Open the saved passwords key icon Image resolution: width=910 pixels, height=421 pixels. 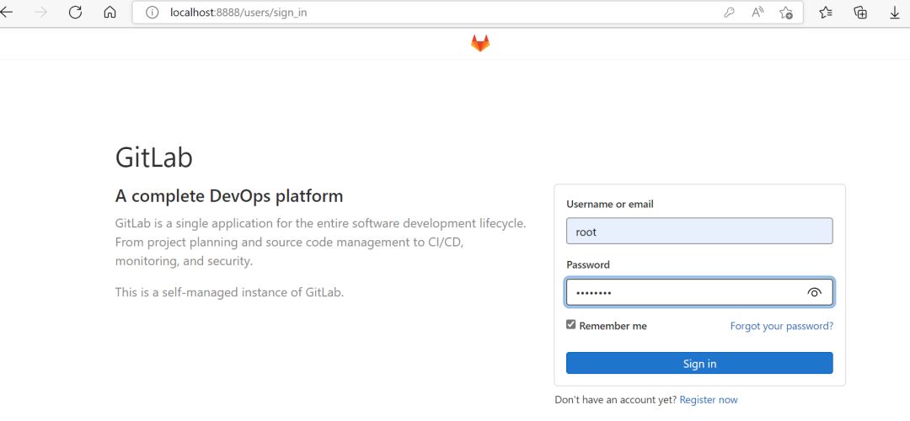(729, 13)
